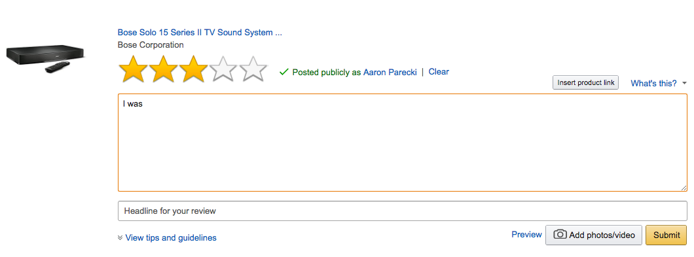
Task: Open the Bose Solo 15 Series II product link
Action: click(x=200, y=32)
